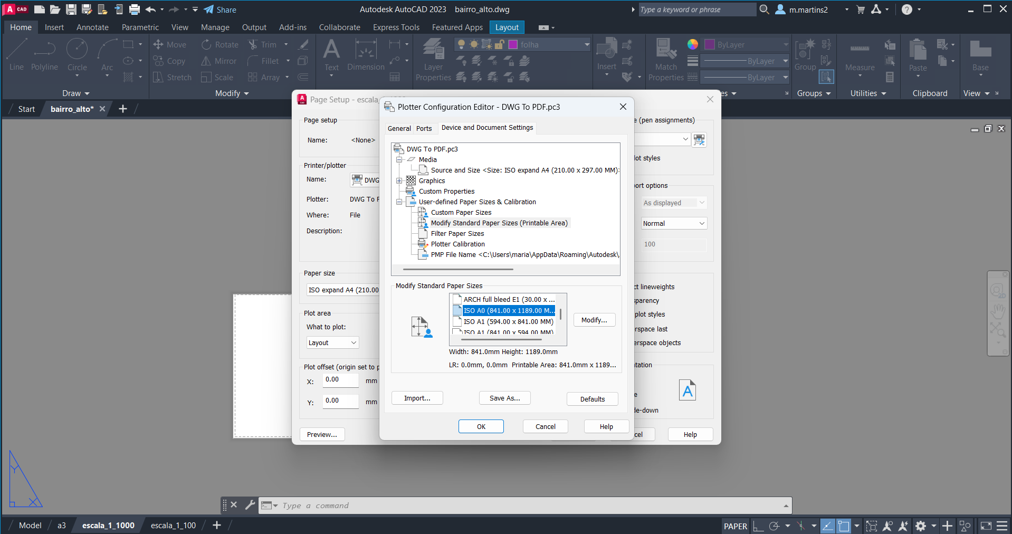
Task: Click the Modify... button
Action: (x=594, y=320)
